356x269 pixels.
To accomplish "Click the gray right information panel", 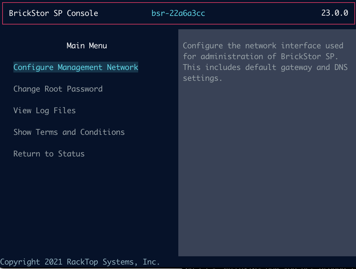I will (x=267, y=159).
